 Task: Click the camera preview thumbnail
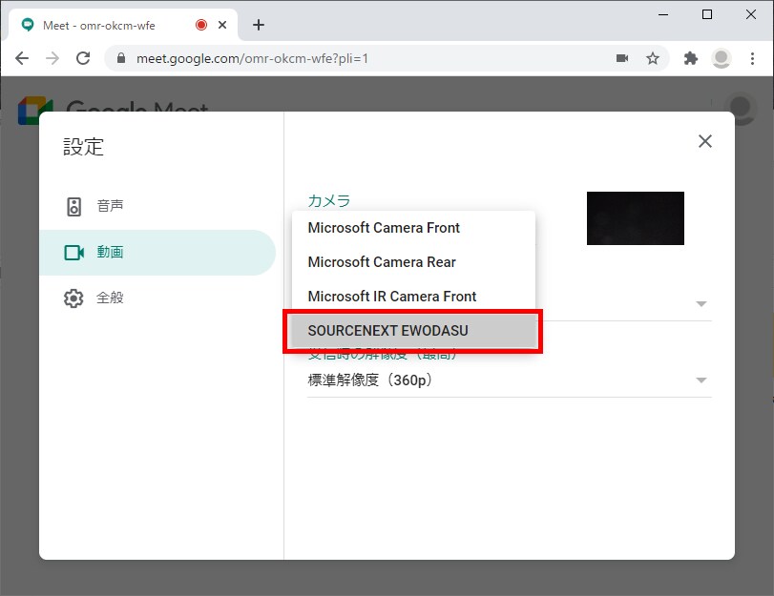[636, 218]
